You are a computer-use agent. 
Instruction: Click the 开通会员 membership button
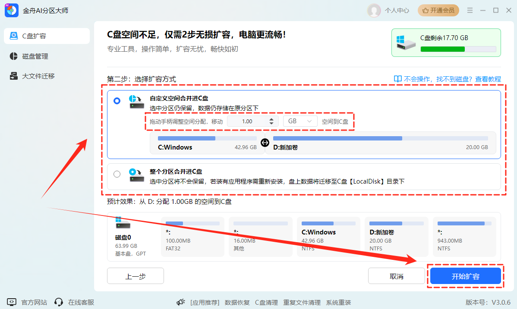click(438, 10)
